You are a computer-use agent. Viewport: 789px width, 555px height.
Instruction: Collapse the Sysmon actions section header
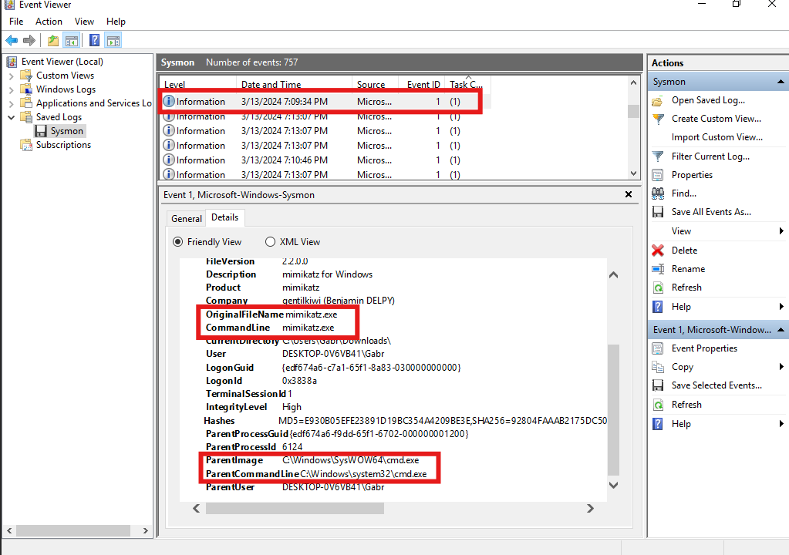[x=781, y=82]
